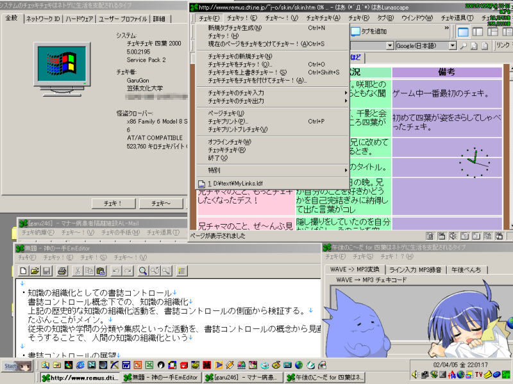Switch to AL-Mail [garu246] taskbar button
The height and width of the screenshot is (384, 513).
click(243, 378)
